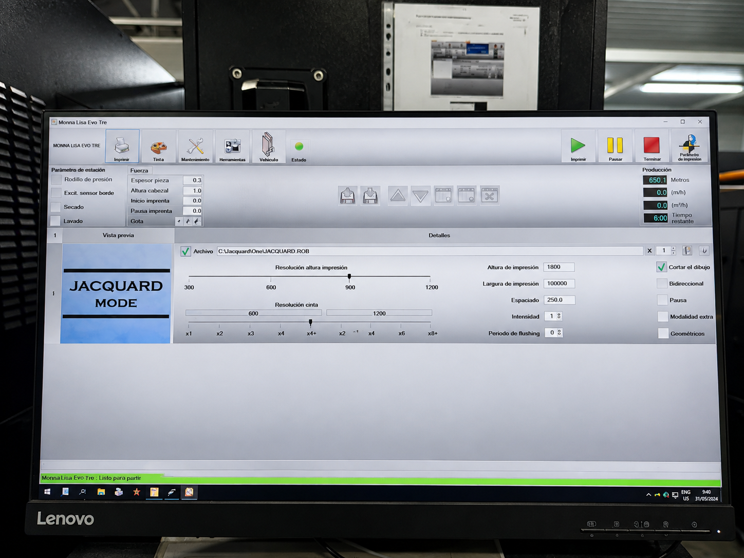The image size is (744, 558).
Task: Click the Vista previa column header
Action: click(x=118, y=235)
